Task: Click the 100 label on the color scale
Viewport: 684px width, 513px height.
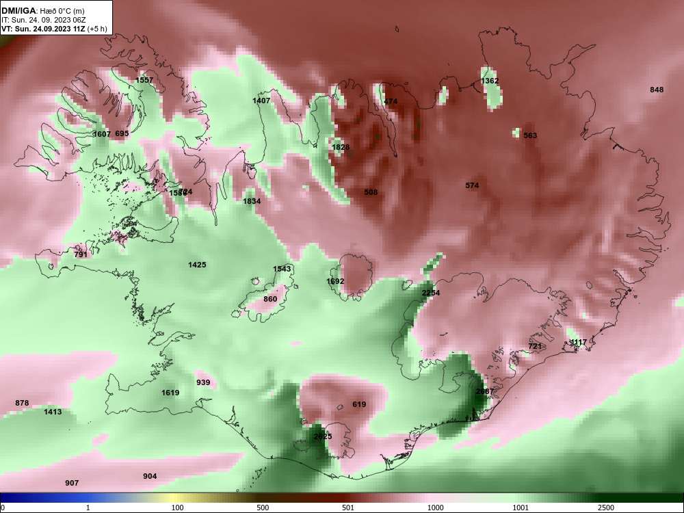Action: coord(177,508)
